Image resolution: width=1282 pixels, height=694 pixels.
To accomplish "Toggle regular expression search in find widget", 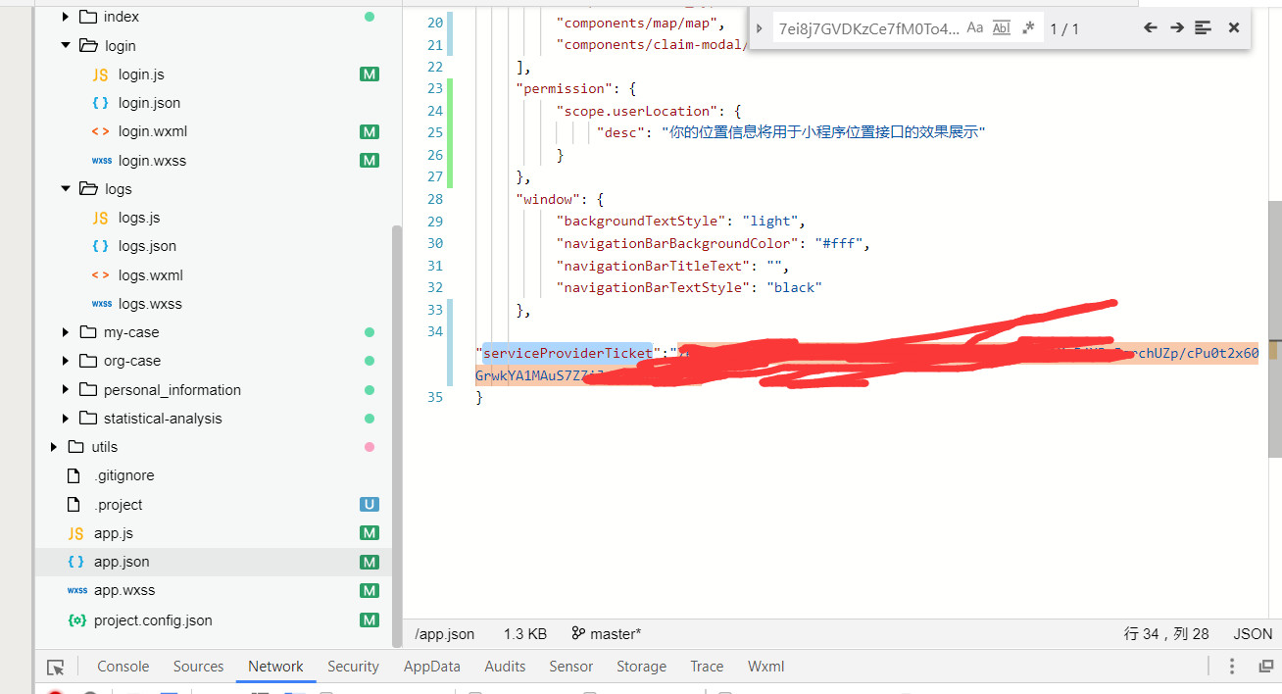I will pyautogui.click(x=1028, y=28).
